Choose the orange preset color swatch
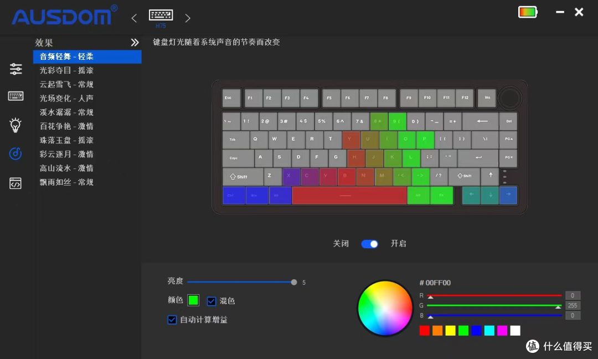Screen dimensions: 598x359 coord(437,330)
